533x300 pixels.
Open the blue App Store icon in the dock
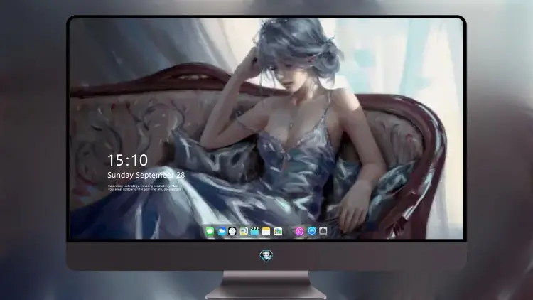click(x=312, y=231)
